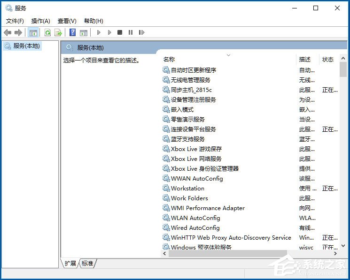Select the Xbox Live 网络服务 entry
The width and height of the screenshot is (350, 280).
196,159
